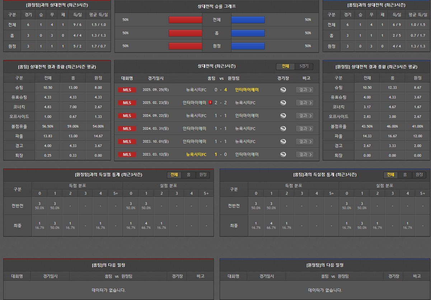Click the red 전체 win-rate bar

186,20
